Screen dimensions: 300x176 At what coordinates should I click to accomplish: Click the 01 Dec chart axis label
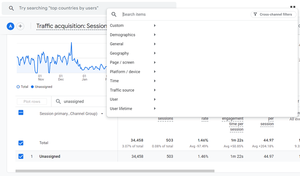[61, 78]
